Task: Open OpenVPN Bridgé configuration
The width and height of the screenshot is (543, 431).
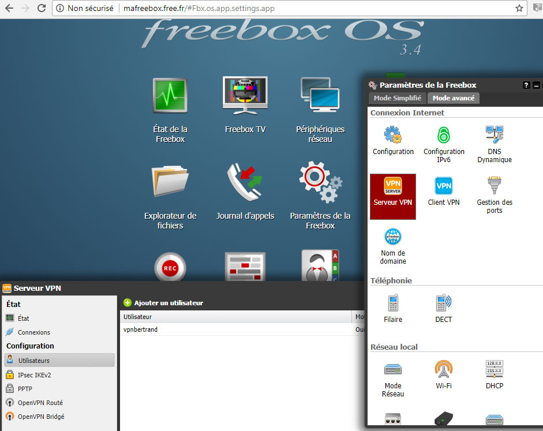Action: tap(59, 417)
